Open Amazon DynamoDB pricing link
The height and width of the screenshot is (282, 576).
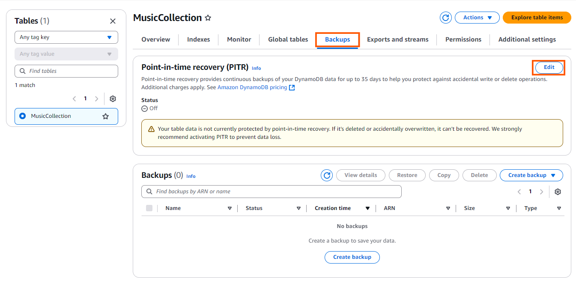click(x=252, y=87)
